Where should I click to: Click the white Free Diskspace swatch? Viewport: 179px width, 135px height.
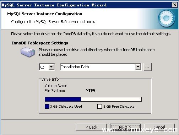[x=99, y=106]
